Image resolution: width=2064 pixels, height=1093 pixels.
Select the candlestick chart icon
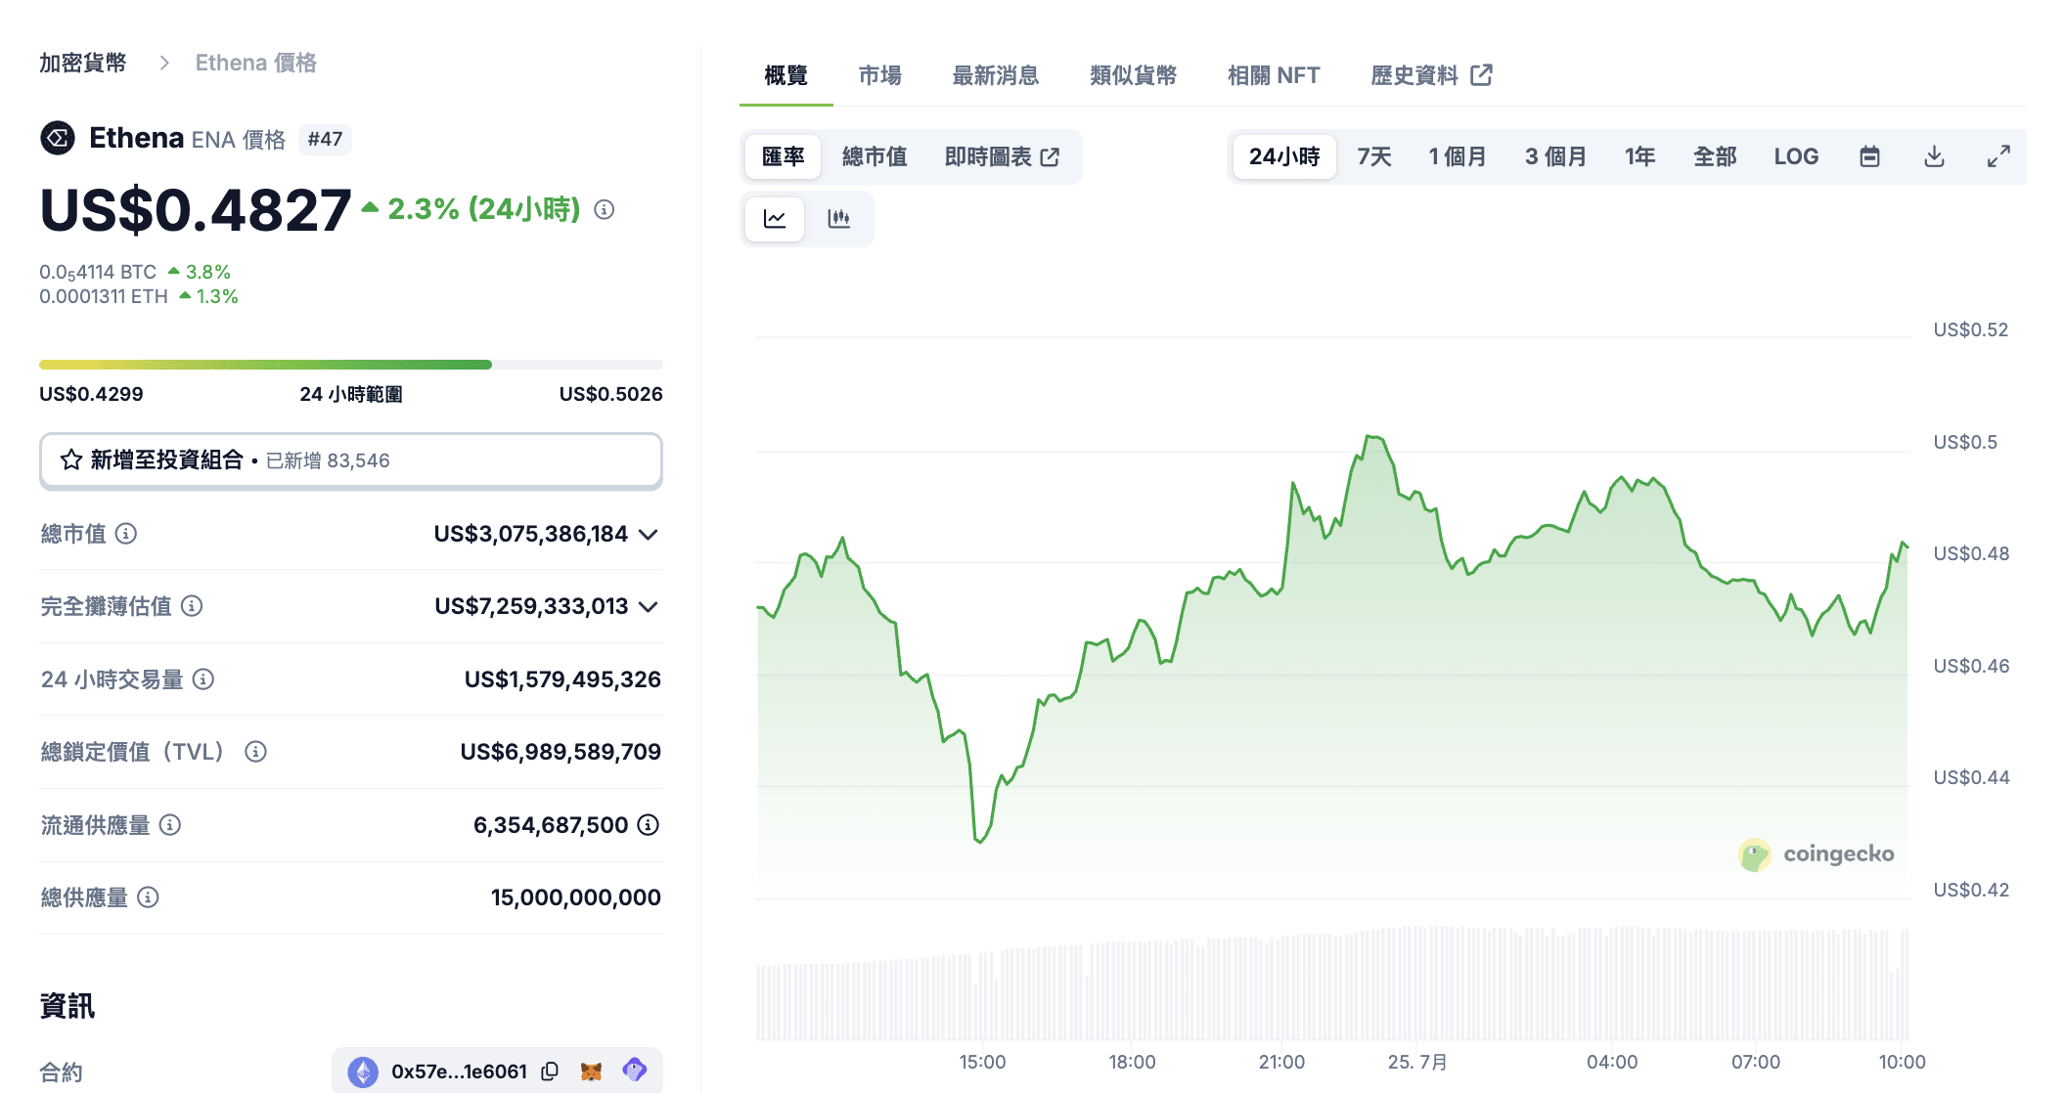point(840,218)
